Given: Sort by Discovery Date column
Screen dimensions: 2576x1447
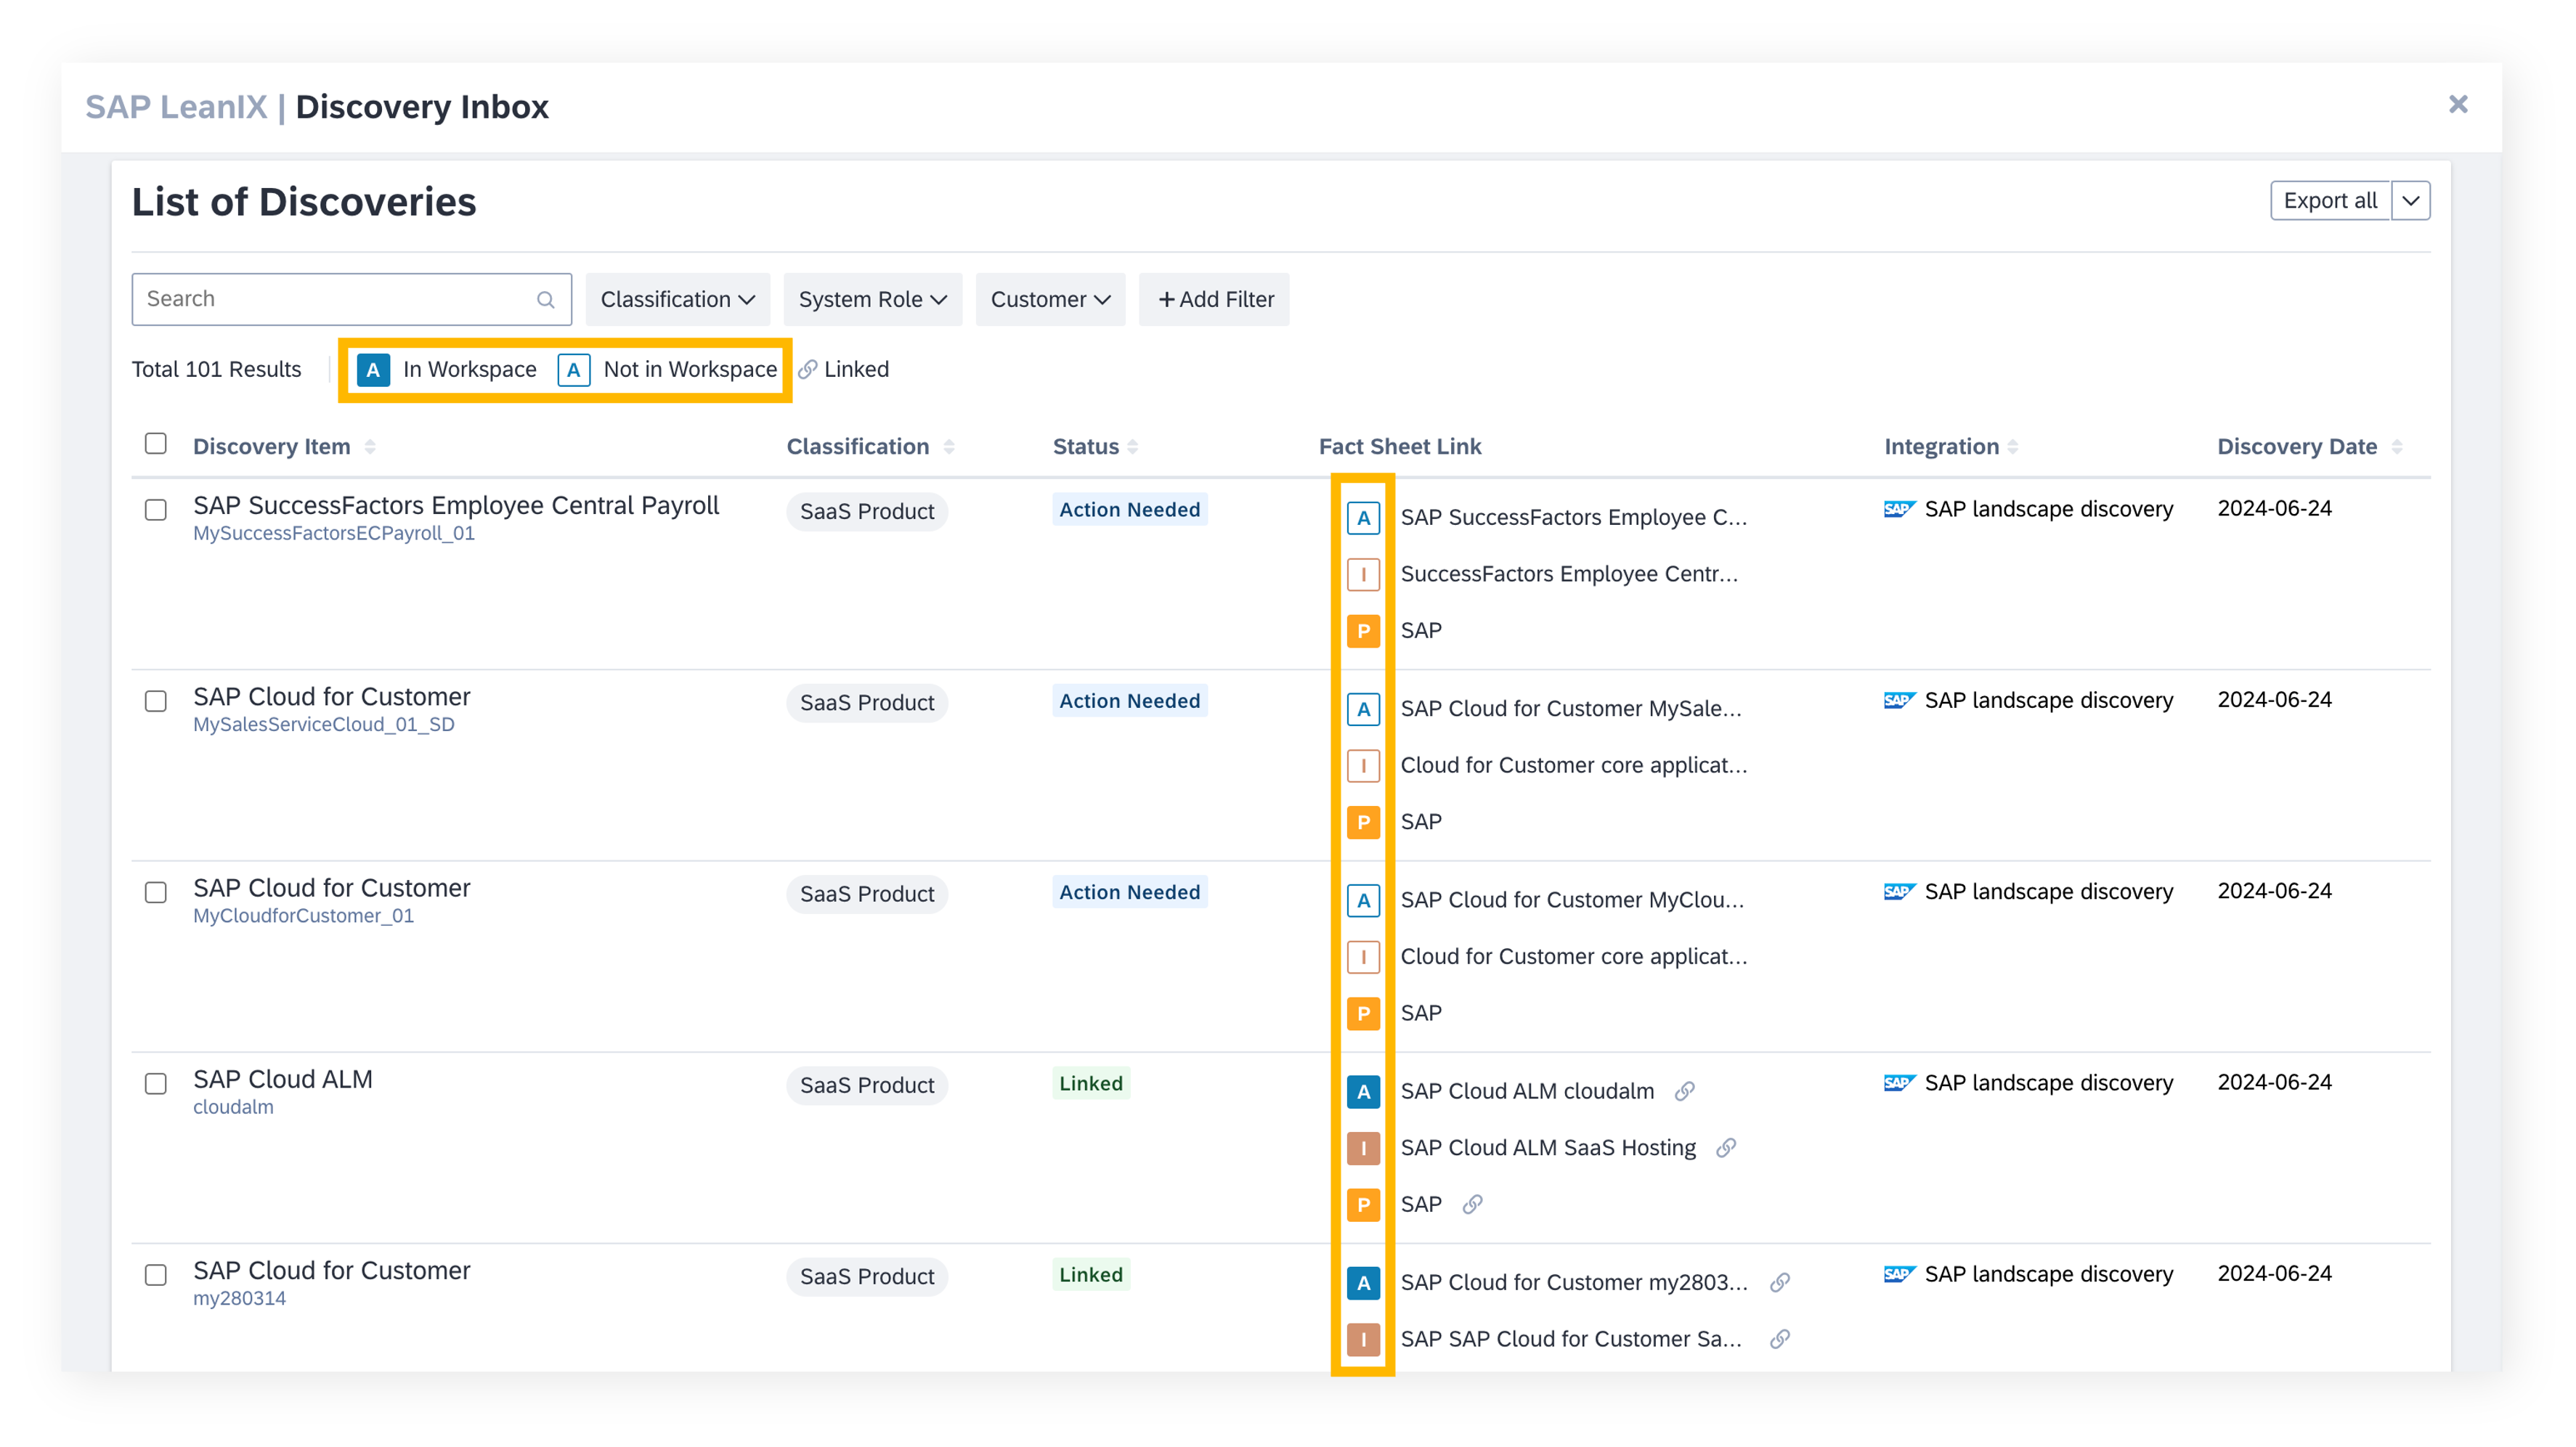Looking at the screenshot, I should 2397,447.
